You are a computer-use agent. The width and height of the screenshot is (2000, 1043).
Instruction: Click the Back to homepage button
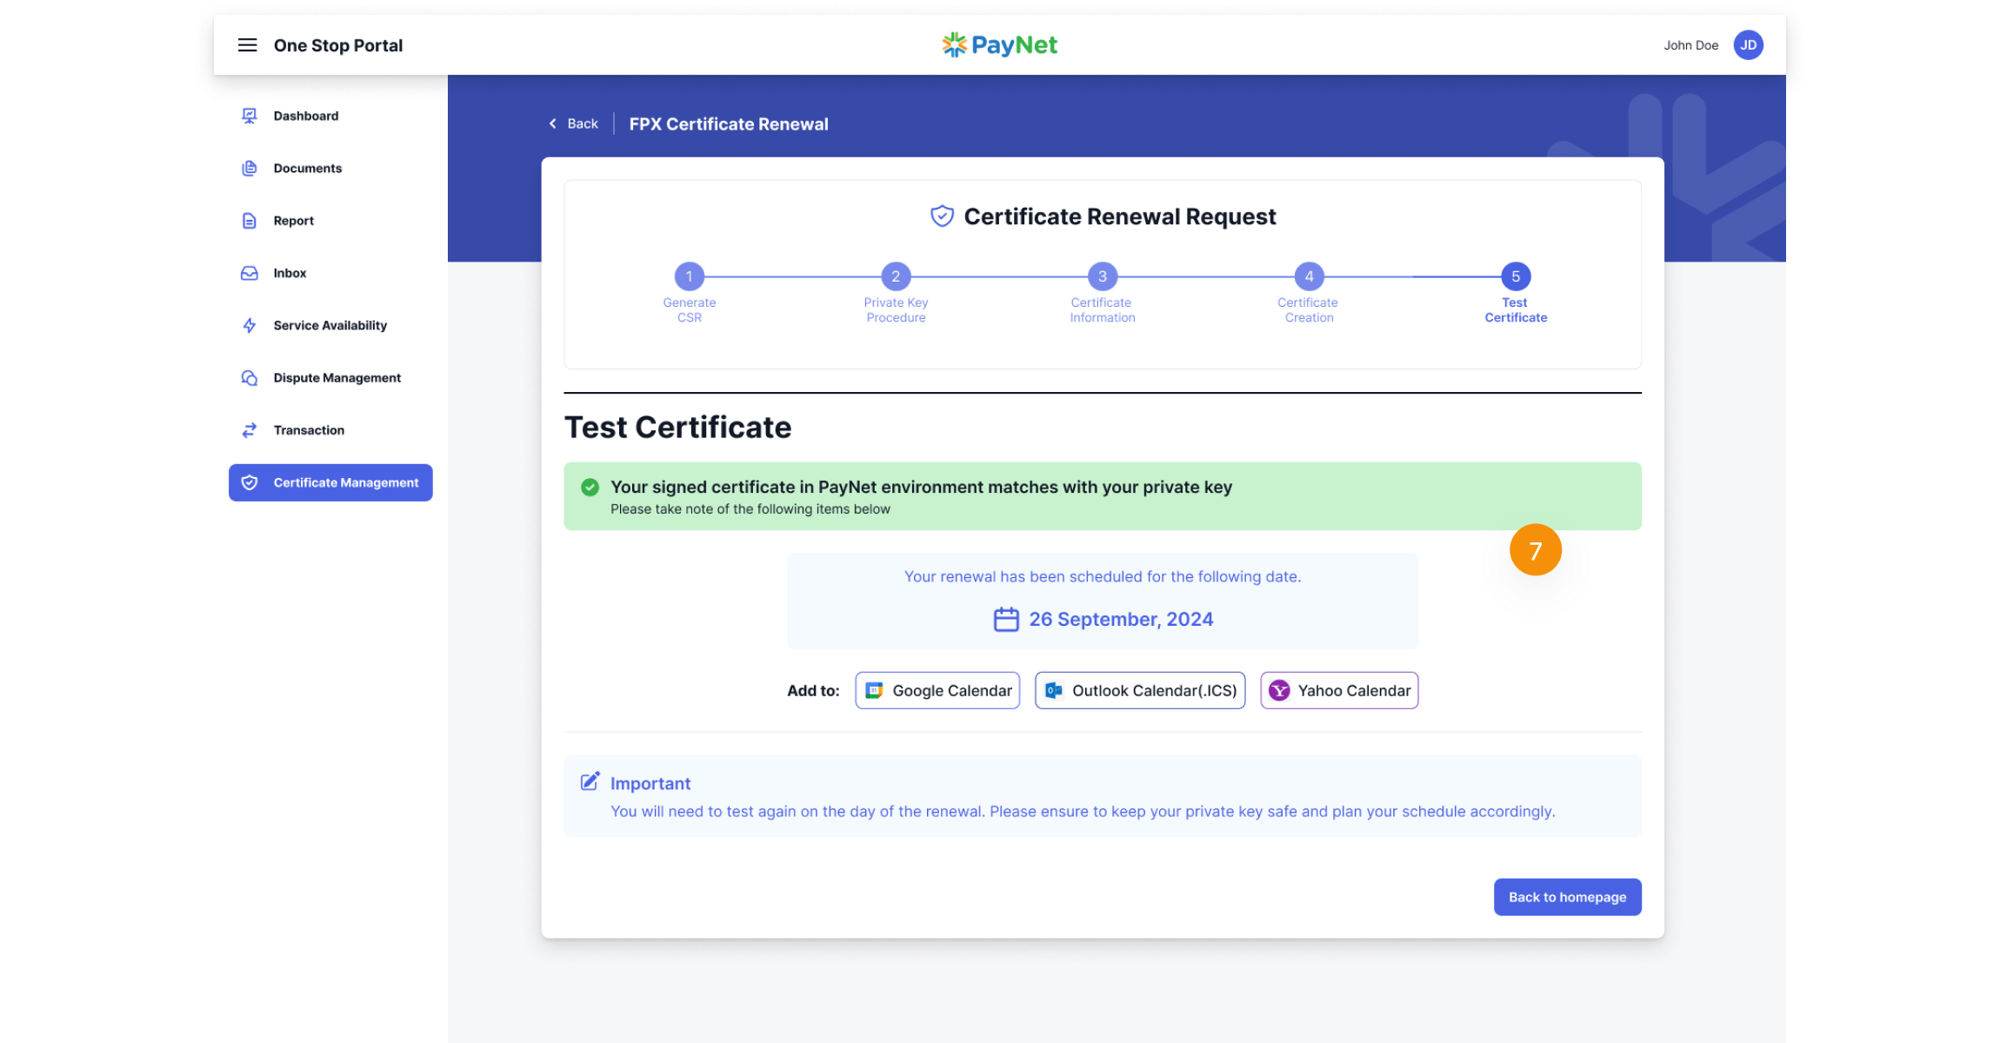tap(1567, 896)
